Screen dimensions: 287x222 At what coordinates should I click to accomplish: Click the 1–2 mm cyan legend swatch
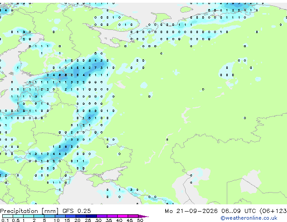(29, 216)
